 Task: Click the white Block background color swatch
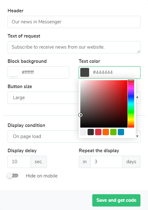[14, 72]
